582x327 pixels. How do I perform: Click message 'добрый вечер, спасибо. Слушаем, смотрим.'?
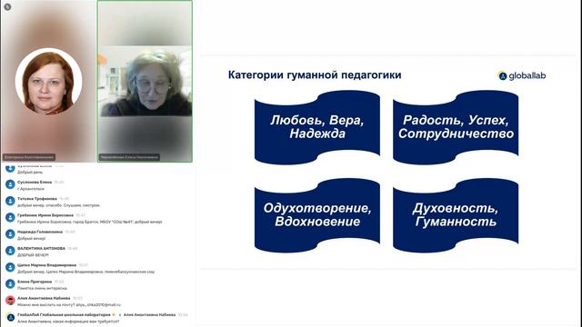(58, 205)
